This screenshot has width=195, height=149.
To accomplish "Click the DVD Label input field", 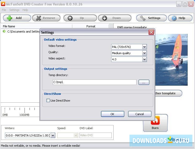I will (96, 135).
